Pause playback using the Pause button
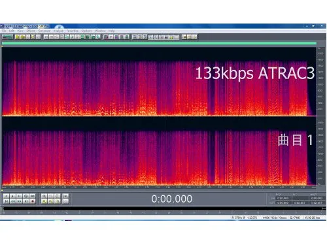This screenshot has width=327, height=245. click(x=19, y=196)
